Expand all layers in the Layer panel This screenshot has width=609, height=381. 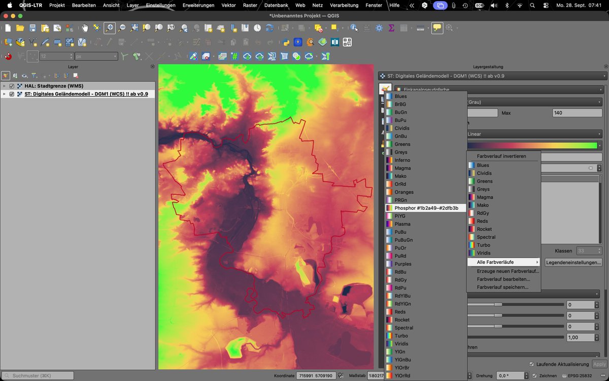click(x=56, y=75)
